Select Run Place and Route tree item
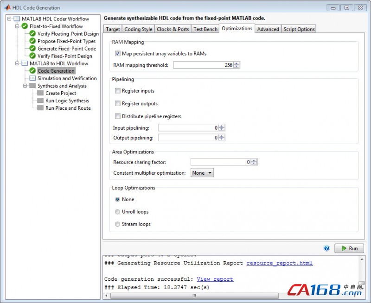Image resolution: width=371 pixels, height=303 pixels. [x=68, y=108]
